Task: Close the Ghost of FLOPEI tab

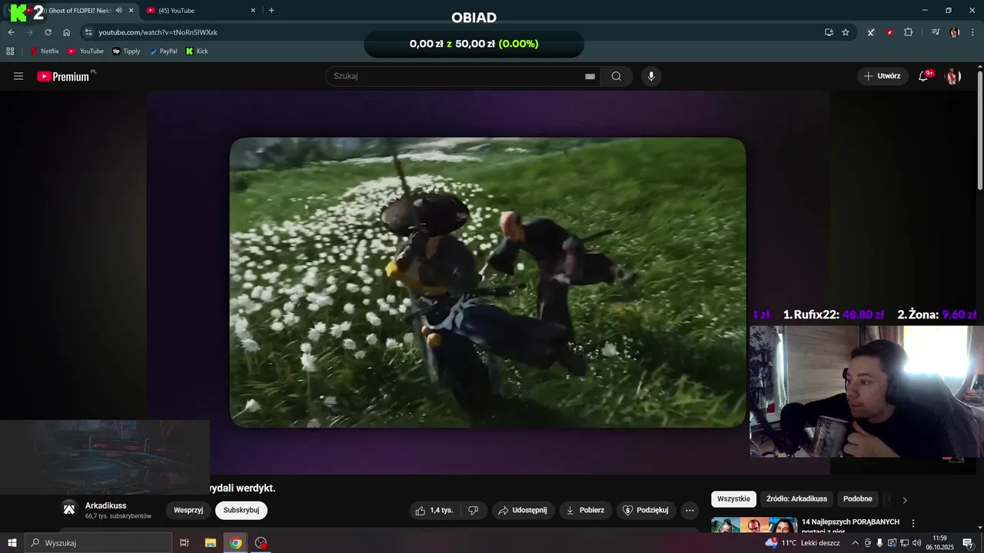Action: 131,10
